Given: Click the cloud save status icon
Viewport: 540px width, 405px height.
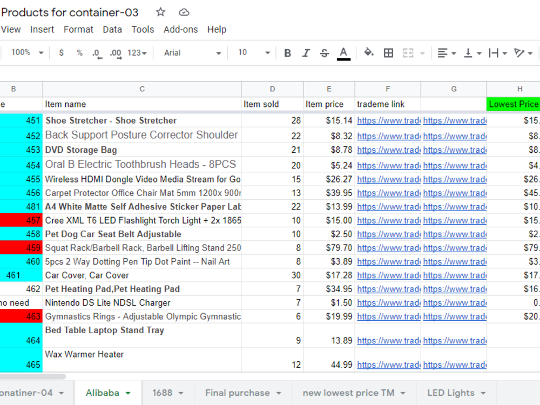Looking at the screenshot, I should click(x=184, y=12).
